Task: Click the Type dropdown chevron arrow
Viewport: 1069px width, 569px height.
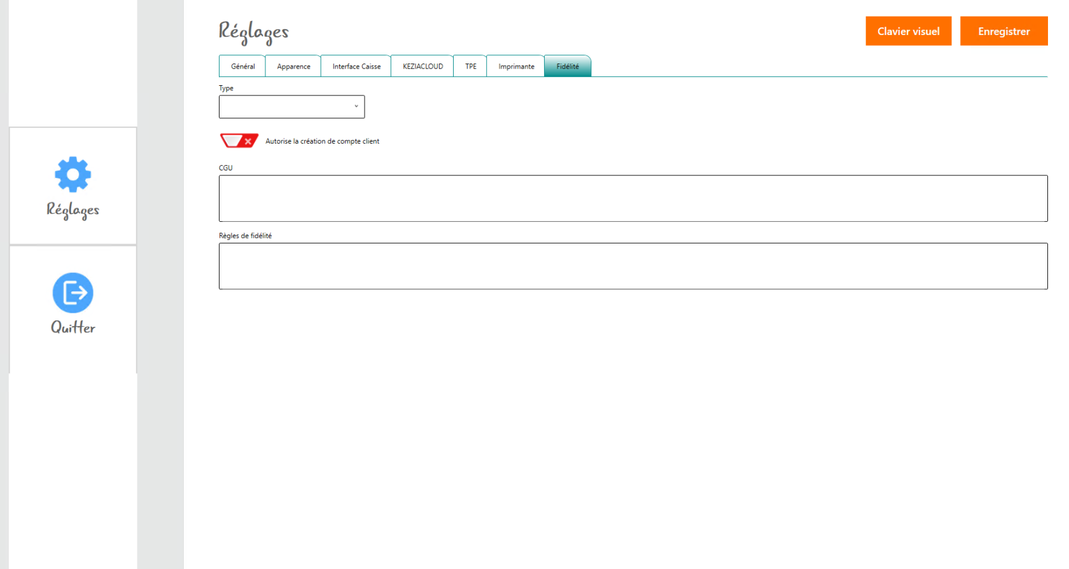Action: pyautogui.click(x=356, y=106)
